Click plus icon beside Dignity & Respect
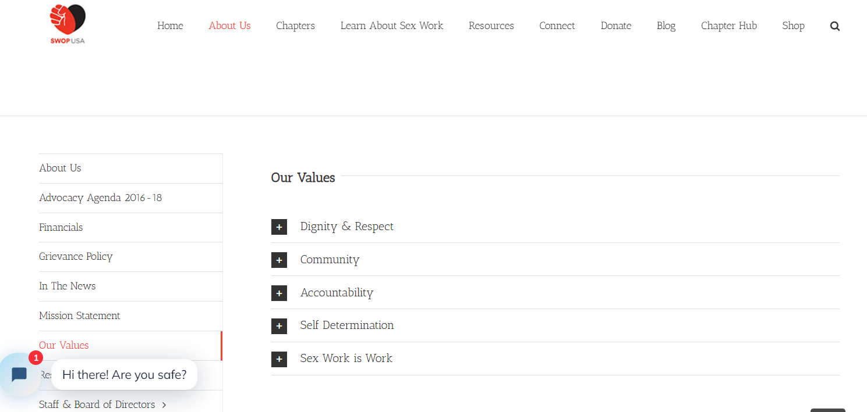867x412 pixels. (279, 227)
